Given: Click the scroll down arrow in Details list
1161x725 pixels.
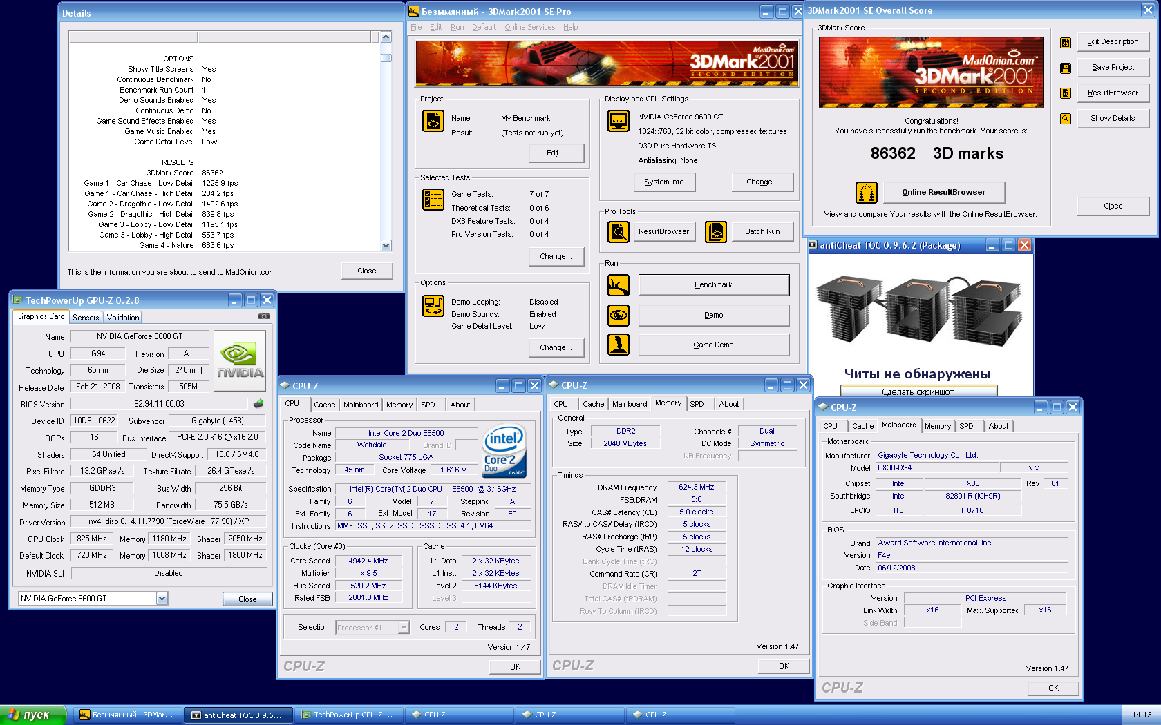Looking at the screenshot, I should (x=386, y=245).
